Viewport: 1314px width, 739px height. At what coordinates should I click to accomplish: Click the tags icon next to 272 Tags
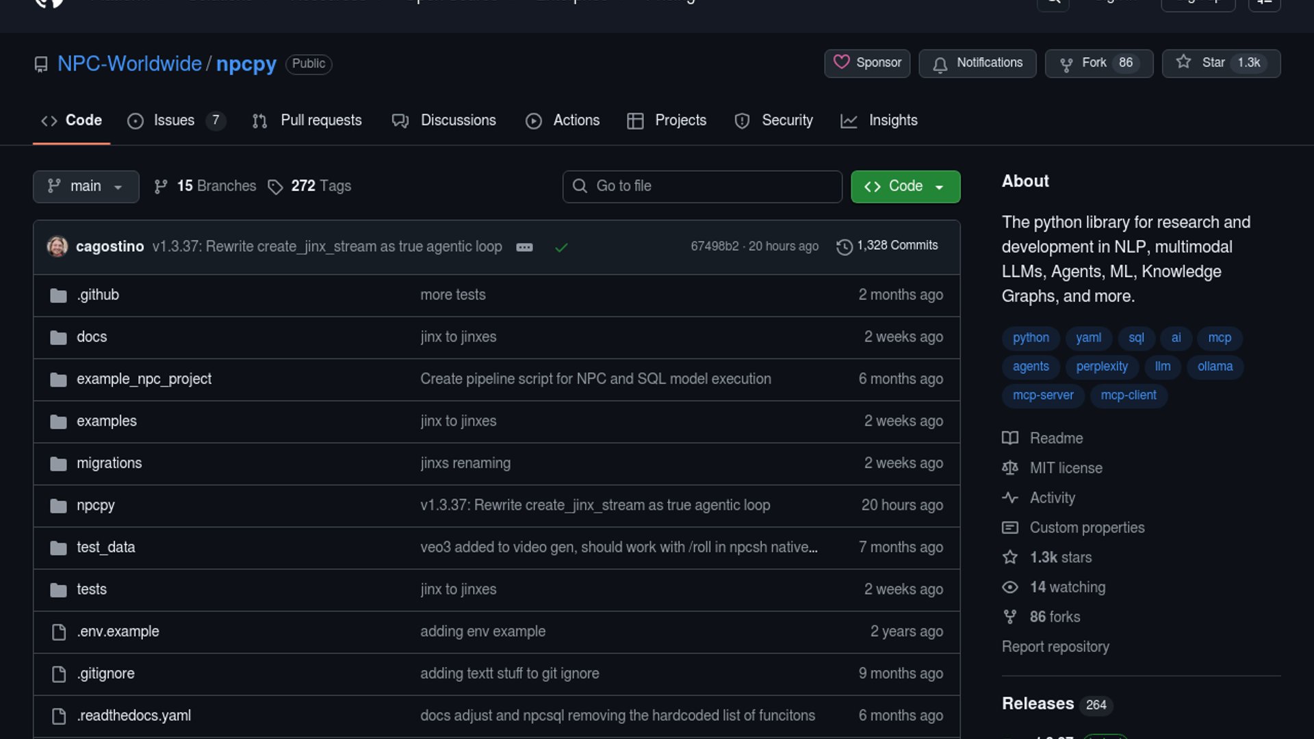[x=275, y=187]
